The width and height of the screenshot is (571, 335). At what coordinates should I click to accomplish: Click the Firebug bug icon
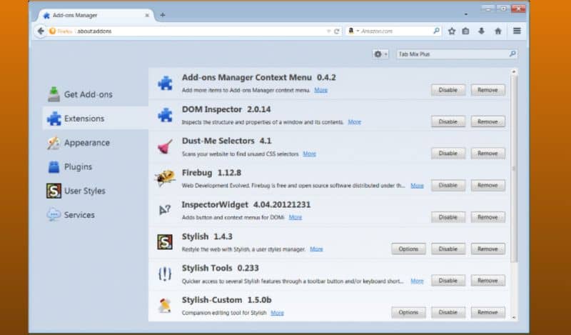click(x=165, y=179)
